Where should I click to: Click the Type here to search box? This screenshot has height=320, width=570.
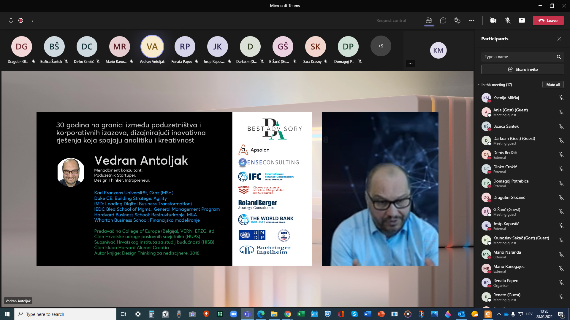click(65, 314)
